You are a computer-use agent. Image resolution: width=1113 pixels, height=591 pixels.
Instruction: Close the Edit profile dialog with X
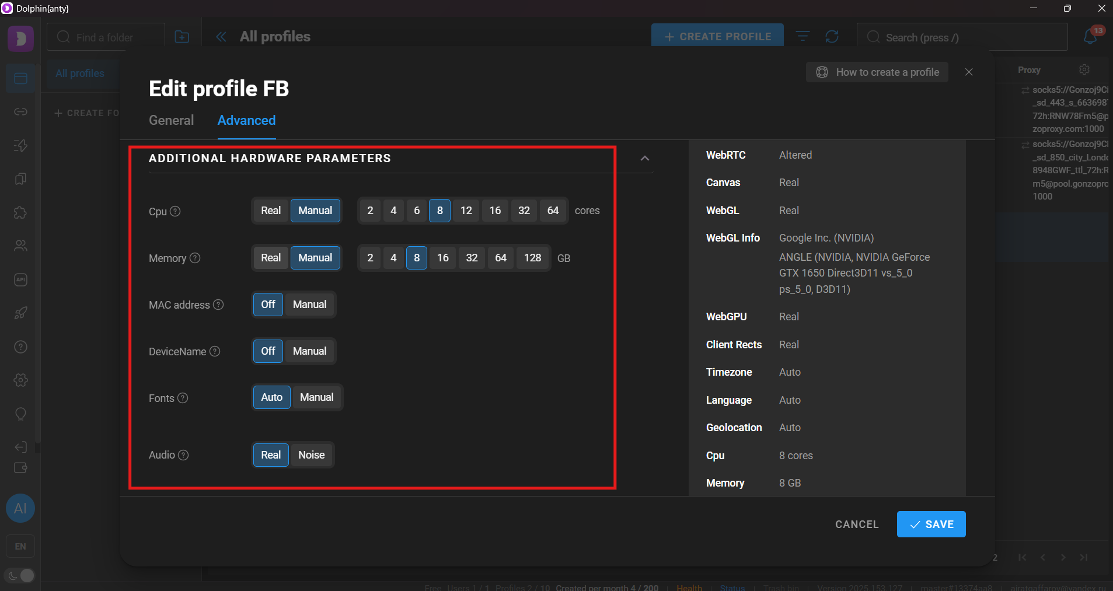[969, 72]
